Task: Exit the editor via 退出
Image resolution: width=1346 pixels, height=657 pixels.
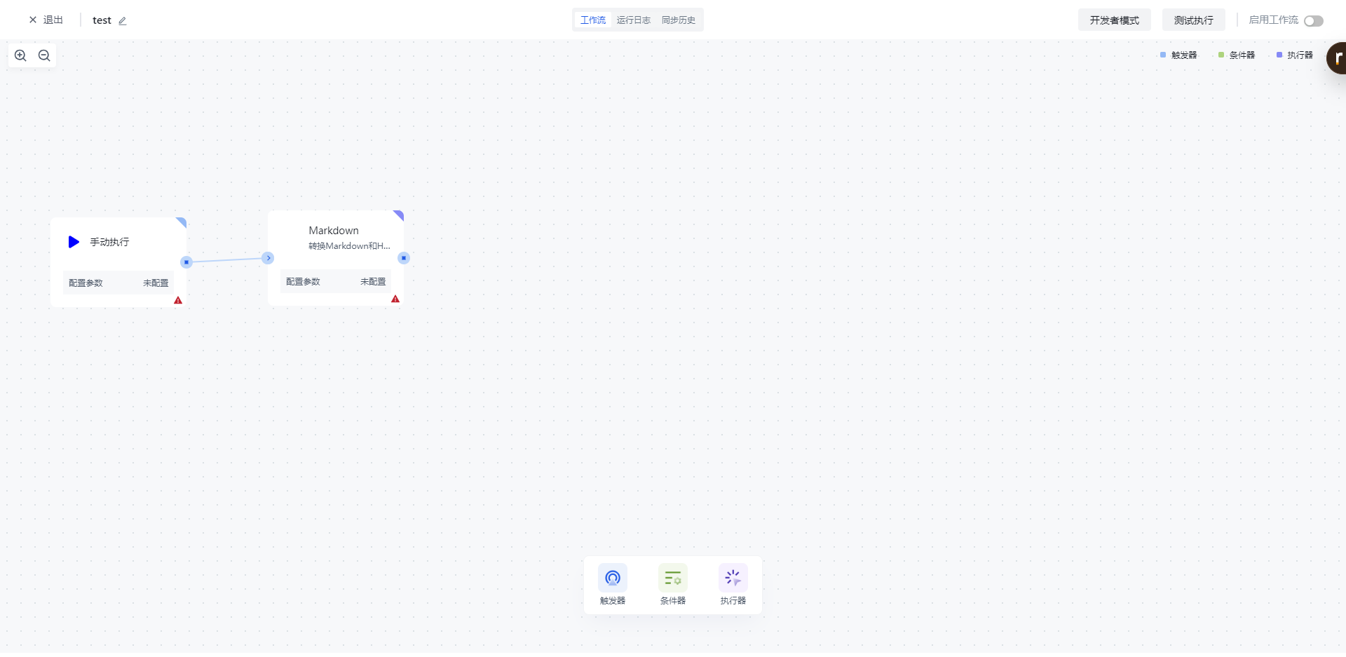Action: coord(46,20)
